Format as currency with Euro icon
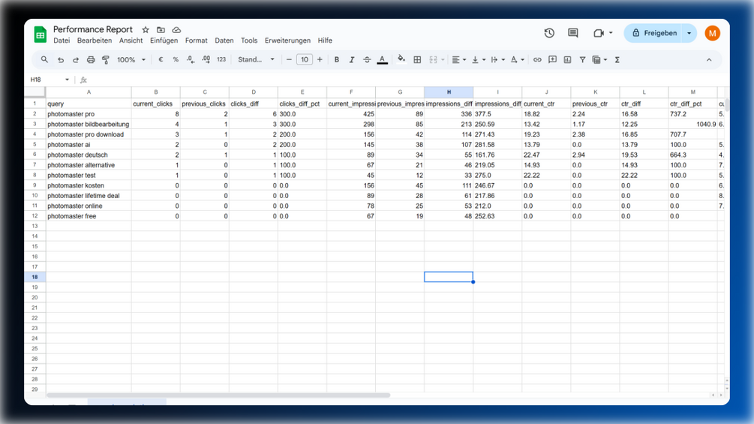The height and width of the screenshot is (424, 754). (x=161, y=59)
